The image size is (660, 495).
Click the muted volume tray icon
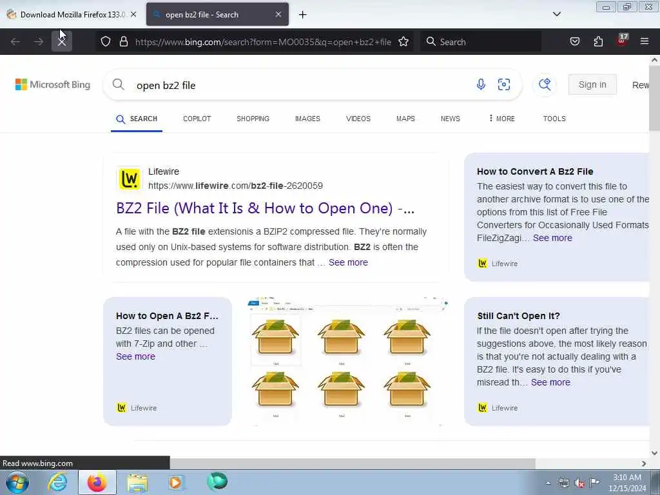(579, 483)
